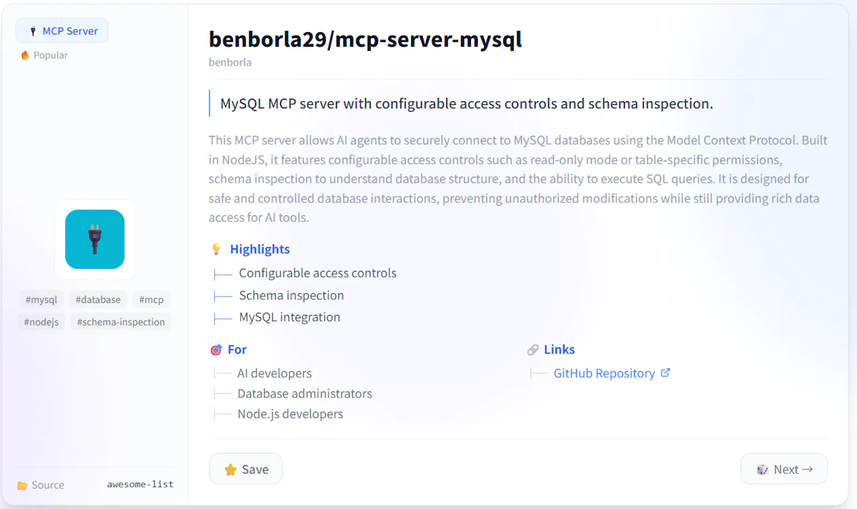Select 'AI developers' audience item
Viewport: 857px width, 509px height.
click(274, 373)
